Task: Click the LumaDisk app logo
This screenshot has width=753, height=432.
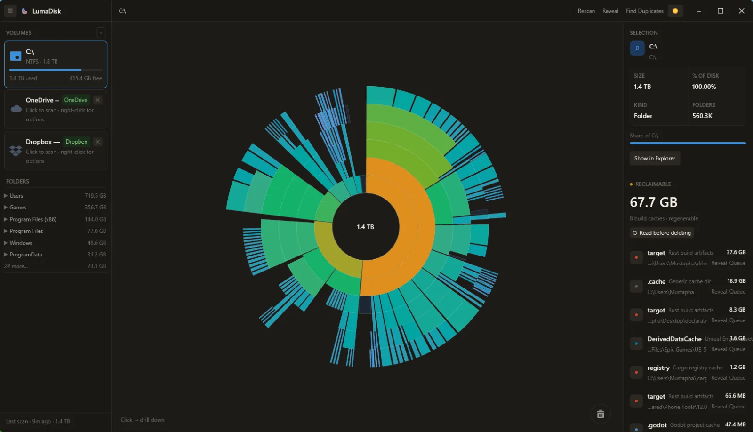Action: tap(24, 11)
